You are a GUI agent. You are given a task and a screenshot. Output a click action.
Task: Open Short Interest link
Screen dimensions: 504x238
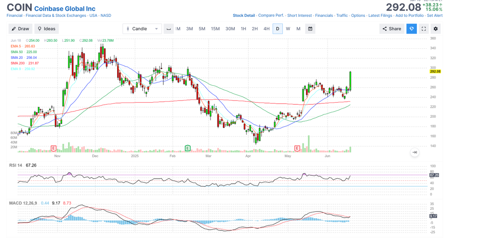click(299, 16)
